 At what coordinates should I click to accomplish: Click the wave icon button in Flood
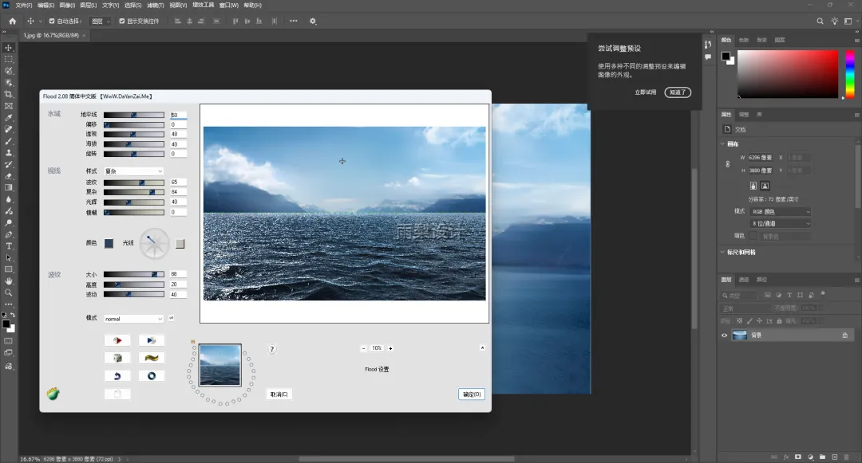(151, 358)
